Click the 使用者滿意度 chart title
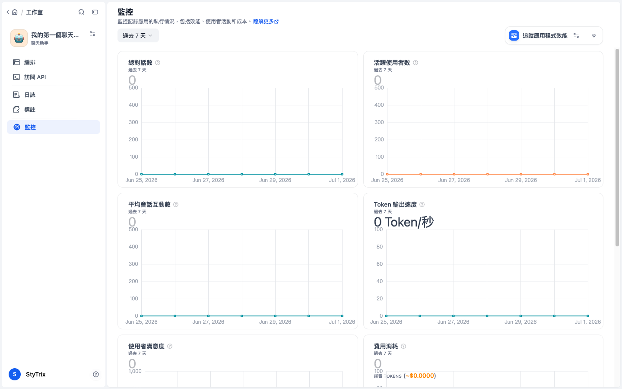 pos(146,346)
